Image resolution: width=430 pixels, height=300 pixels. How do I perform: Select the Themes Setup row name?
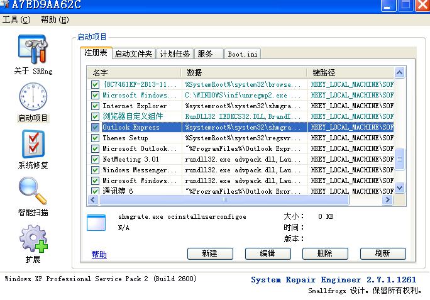click(x=125, y=138)
